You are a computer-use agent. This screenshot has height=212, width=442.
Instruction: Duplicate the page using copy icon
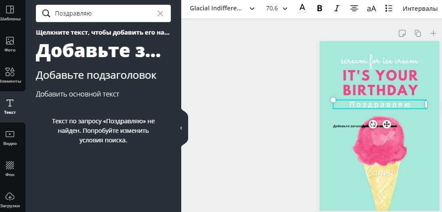click(x=417, y=33)
